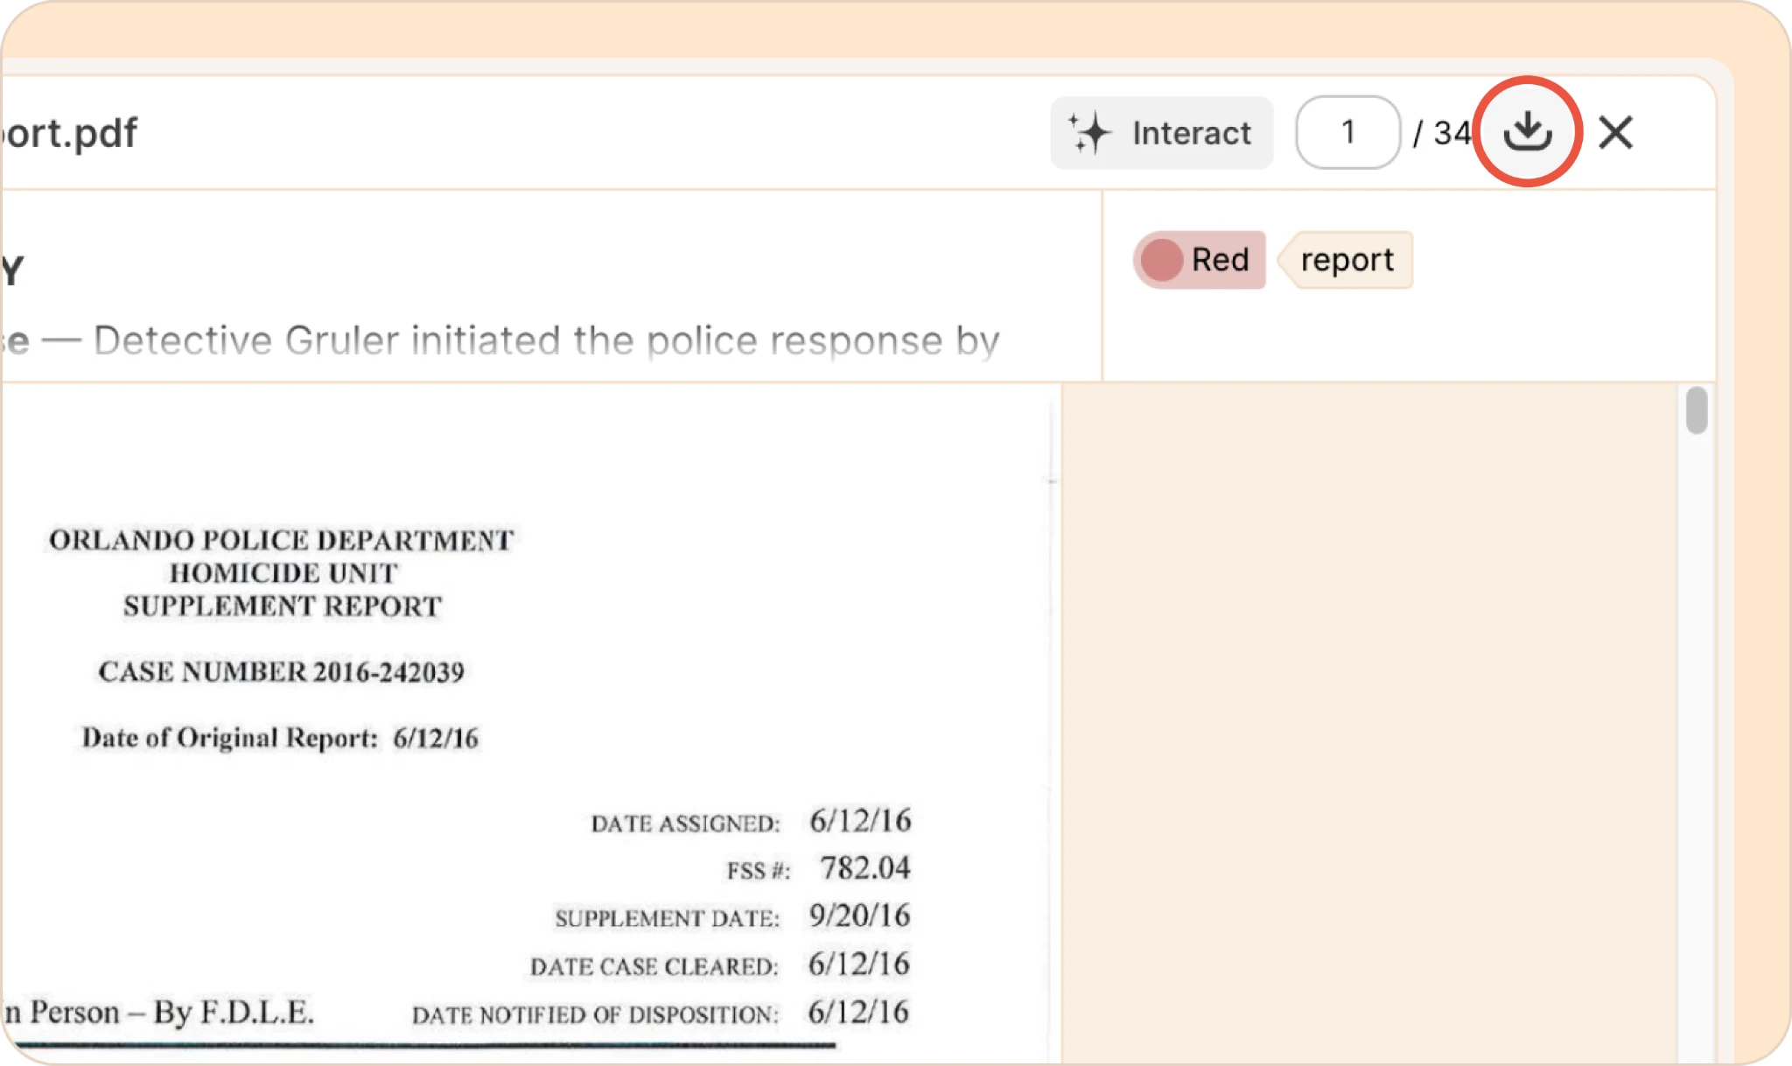Image resolution: width=1792 pixels, height=1066 pixels.
Task: Click the download icon in the header
Action: [1528, 132]
